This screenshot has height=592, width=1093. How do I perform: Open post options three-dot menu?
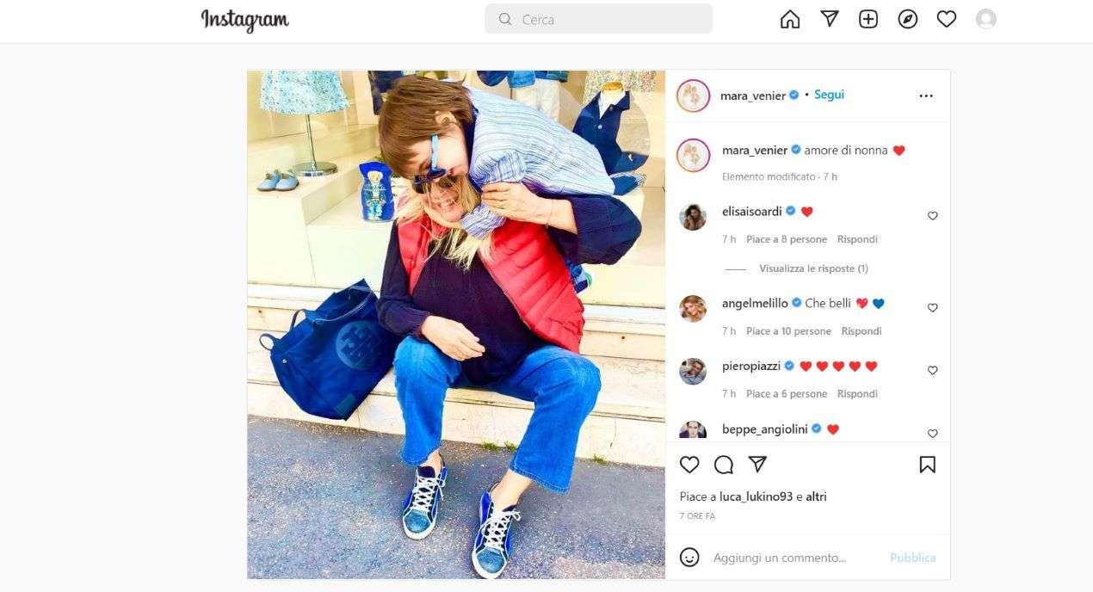[x=926, y=96]
